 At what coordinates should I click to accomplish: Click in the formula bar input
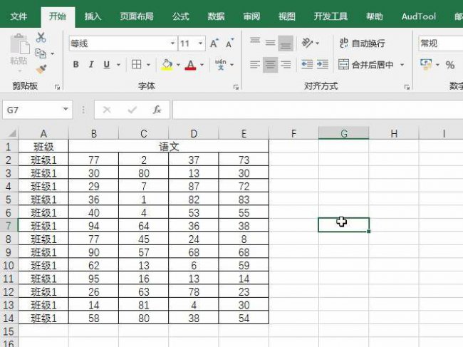(318, 110)
